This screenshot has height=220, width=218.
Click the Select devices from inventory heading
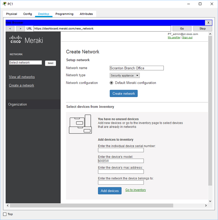click(x=90, y=107)
